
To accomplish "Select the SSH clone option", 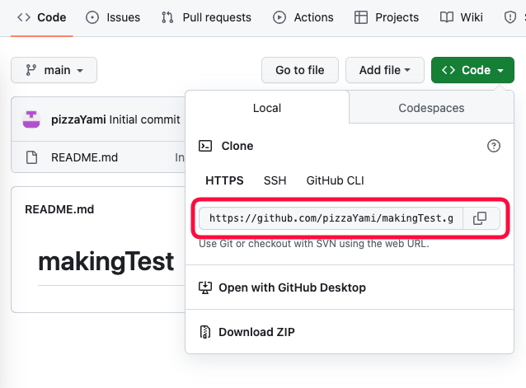I will 275,180.
